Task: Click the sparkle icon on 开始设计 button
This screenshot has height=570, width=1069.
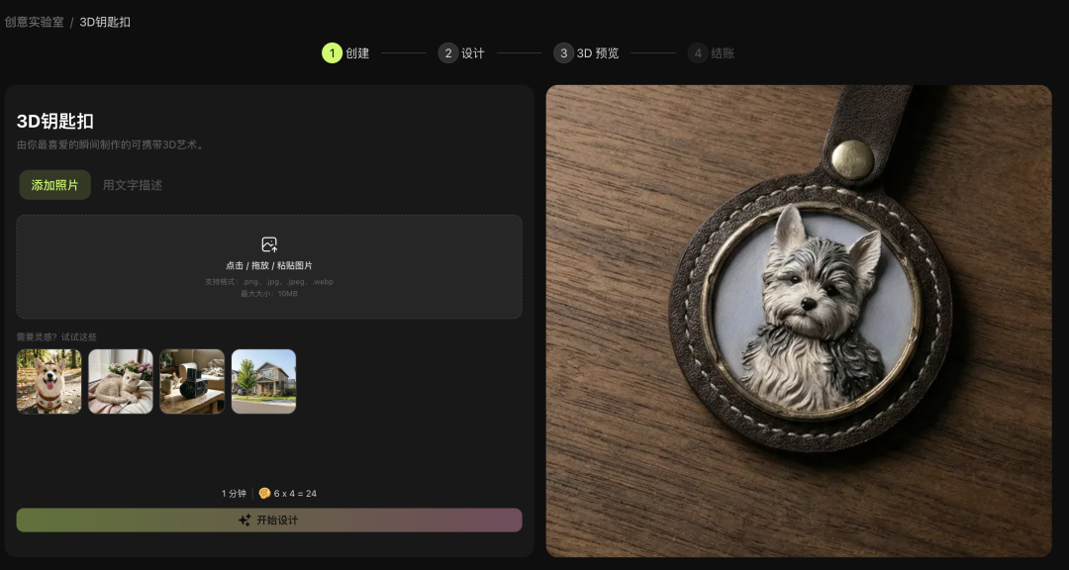Action: [244, 521]
